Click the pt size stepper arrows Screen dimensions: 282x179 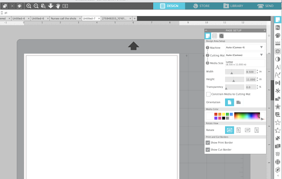(2, 13)
